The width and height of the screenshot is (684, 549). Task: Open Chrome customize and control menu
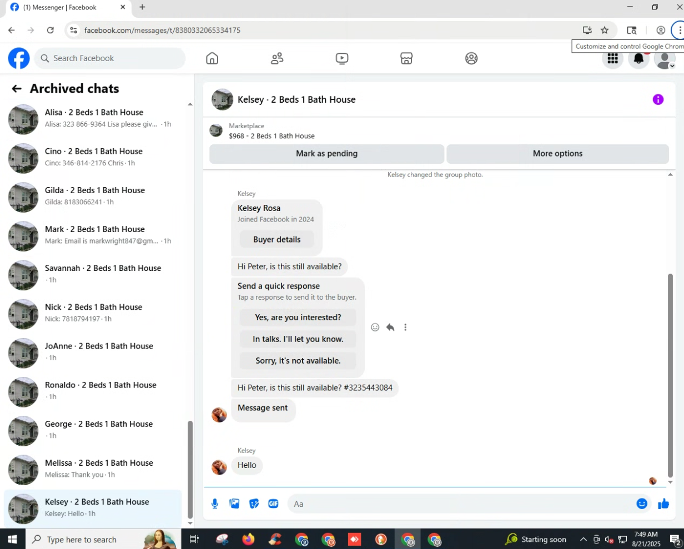680,31
